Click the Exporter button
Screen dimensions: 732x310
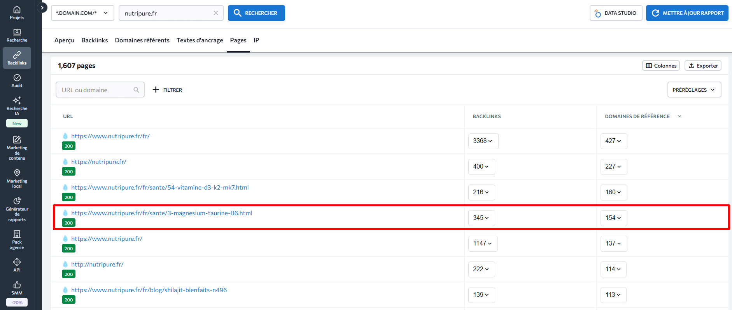703,66
